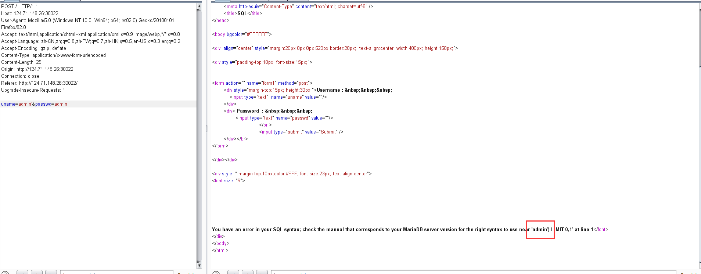
Task: Click the response pane help icon
Action: point(216,273)
